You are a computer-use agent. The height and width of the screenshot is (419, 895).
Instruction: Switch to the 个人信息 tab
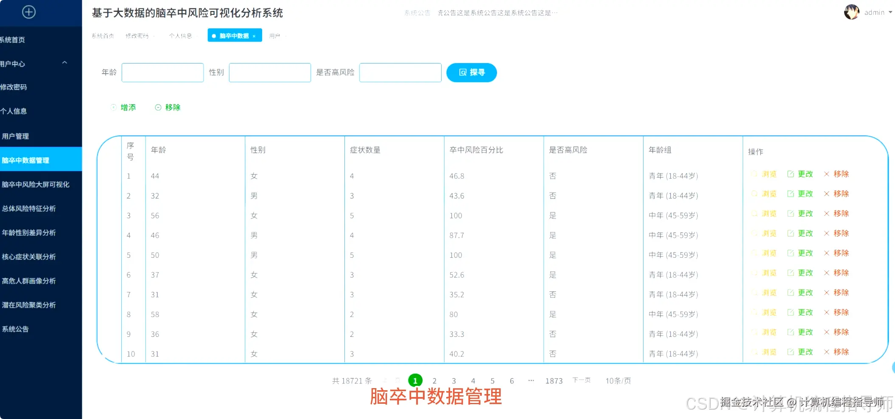[180, 36]
